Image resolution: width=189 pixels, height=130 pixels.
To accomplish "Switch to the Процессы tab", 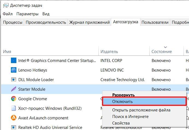I will pos(13,22).
